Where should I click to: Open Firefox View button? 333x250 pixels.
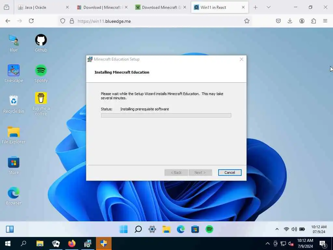point(7,7)
